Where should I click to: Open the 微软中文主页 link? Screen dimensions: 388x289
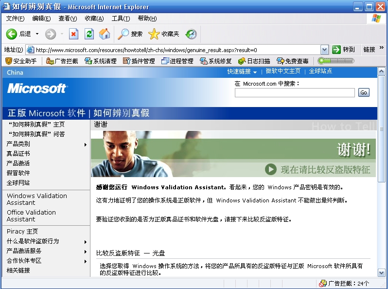[x=283, y=71]
